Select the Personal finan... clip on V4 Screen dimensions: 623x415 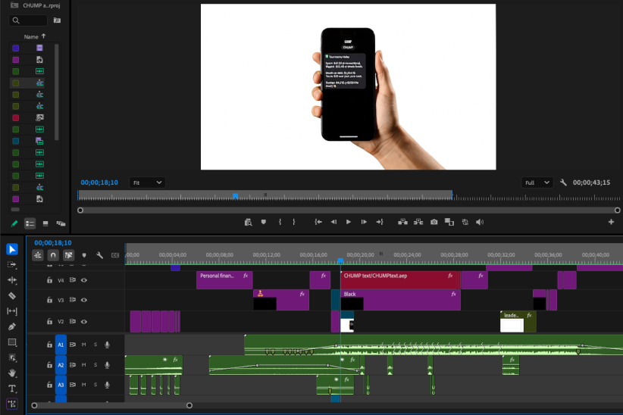point(224,280)
